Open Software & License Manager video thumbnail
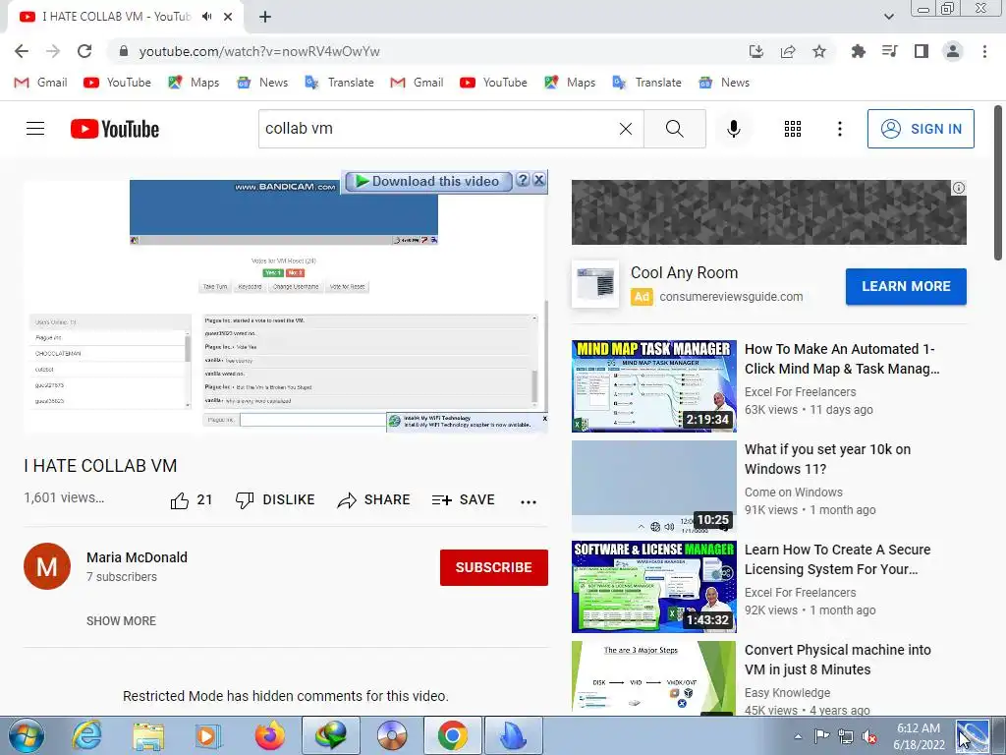The height and width of the screenshot is (755, 1006). [653, 587]
